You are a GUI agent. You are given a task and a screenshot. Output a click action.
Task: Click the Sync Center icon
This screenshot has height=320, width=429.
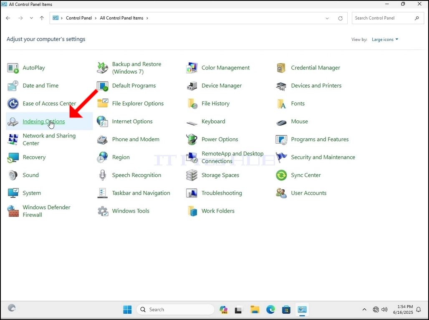tap(281, 175)
